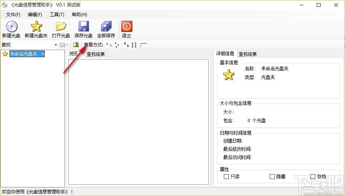Switch to the 详细信息 tab
The width and height of the screenshot is (345, 196).
point(225,53)
